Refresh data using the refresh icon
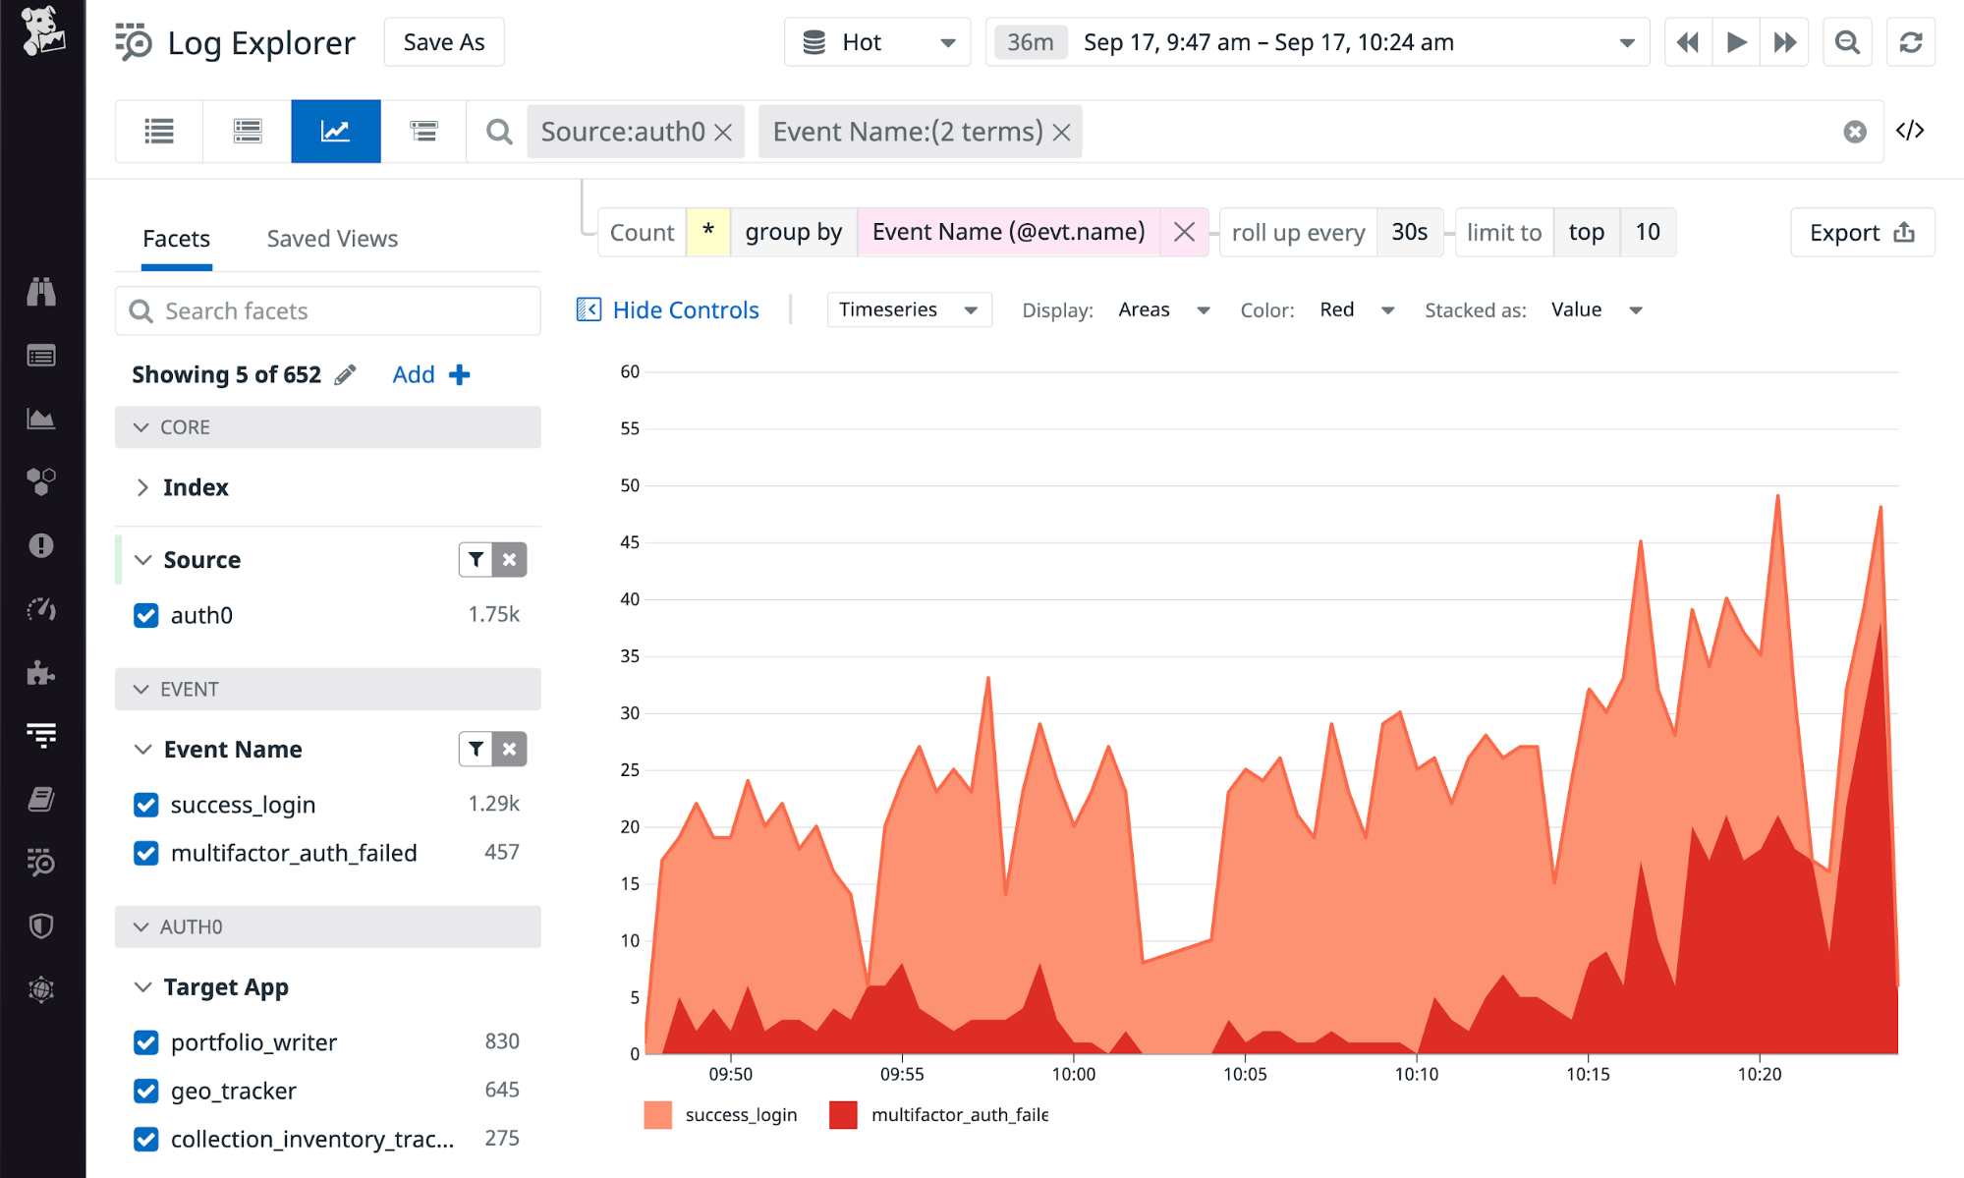The image size is (1964, 1178). [x=1910, y=41]
